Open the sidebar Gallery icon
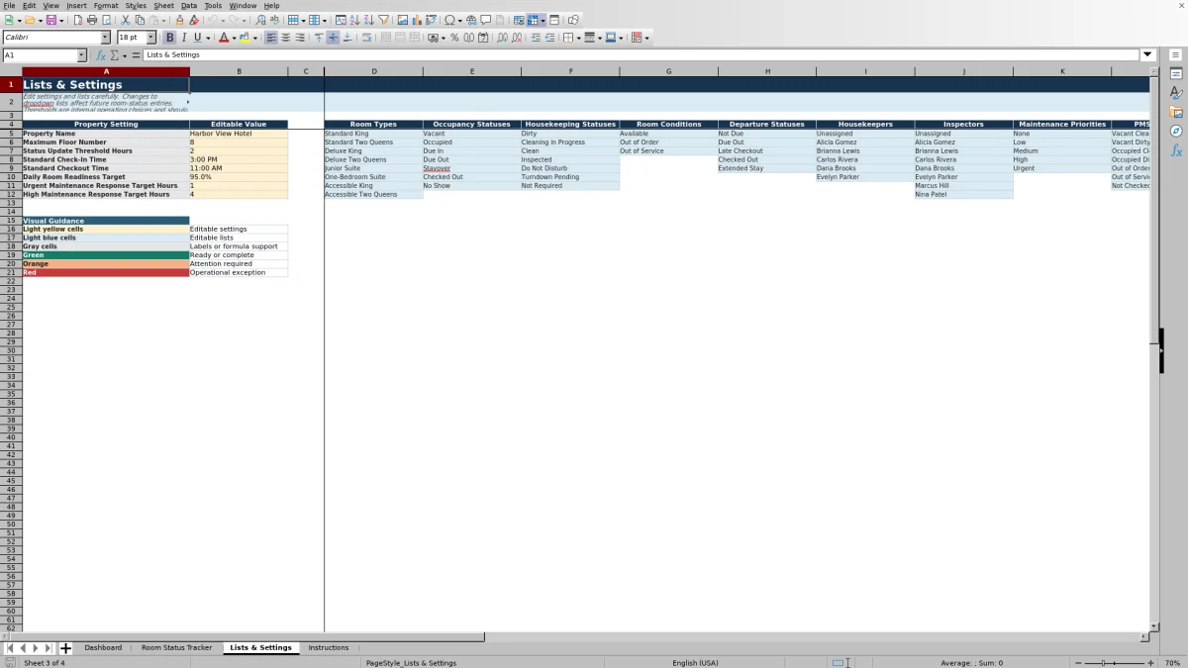 point(1176,112)
